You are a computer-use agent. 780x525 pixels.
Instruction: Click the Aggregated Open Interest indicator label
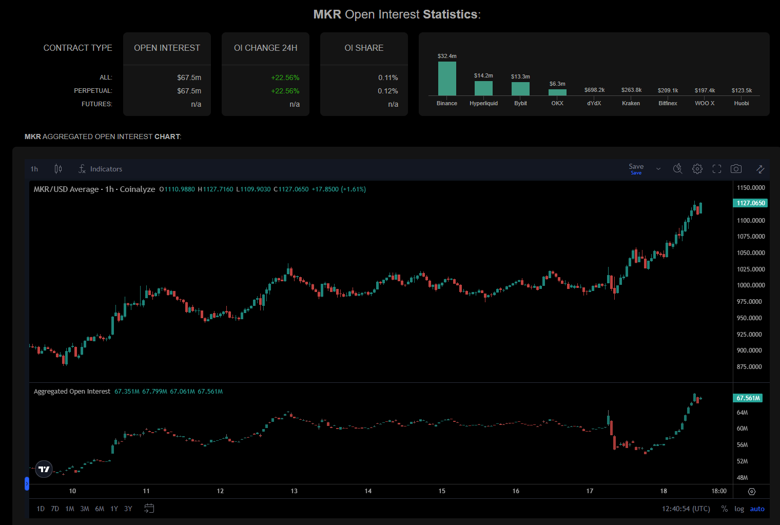[72, 391]
